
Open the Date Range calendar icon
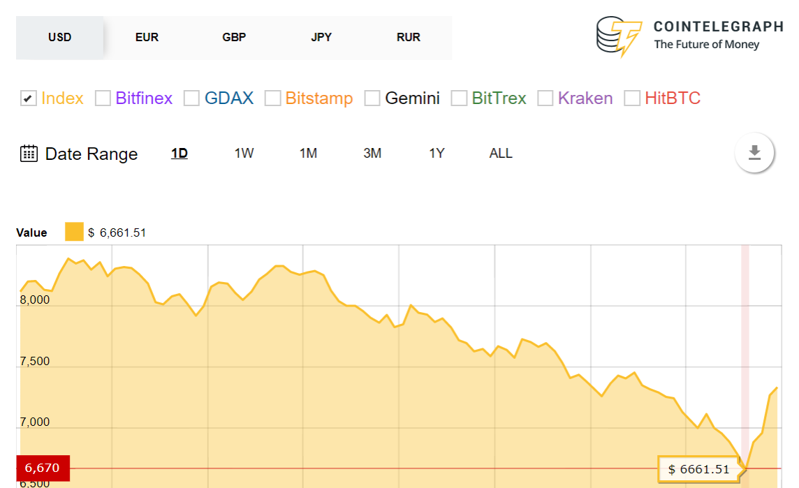(27, 153)
